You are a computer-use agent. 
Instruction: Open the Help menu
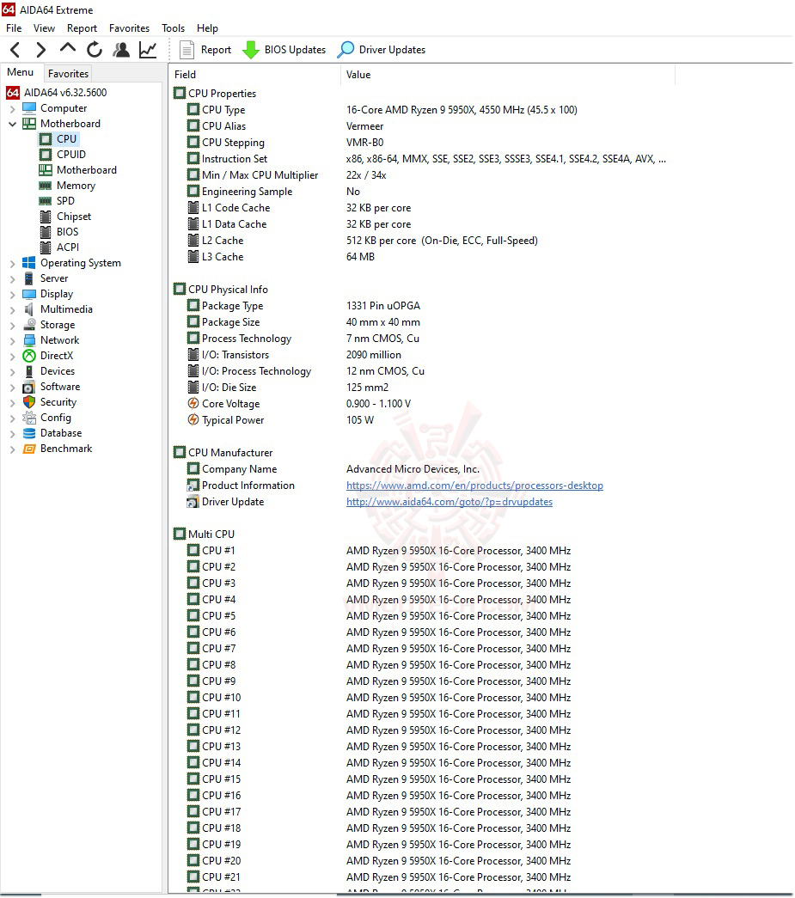point(207,28)
